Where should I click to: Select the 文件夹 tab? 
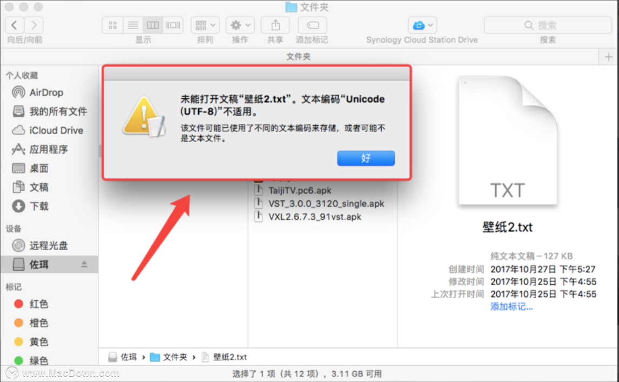299,57
